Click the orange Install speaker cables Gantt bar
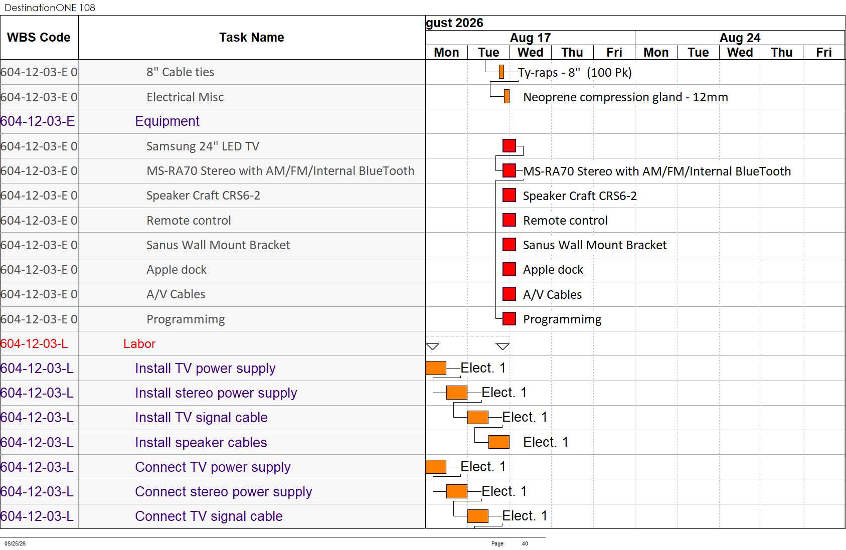 499,442
